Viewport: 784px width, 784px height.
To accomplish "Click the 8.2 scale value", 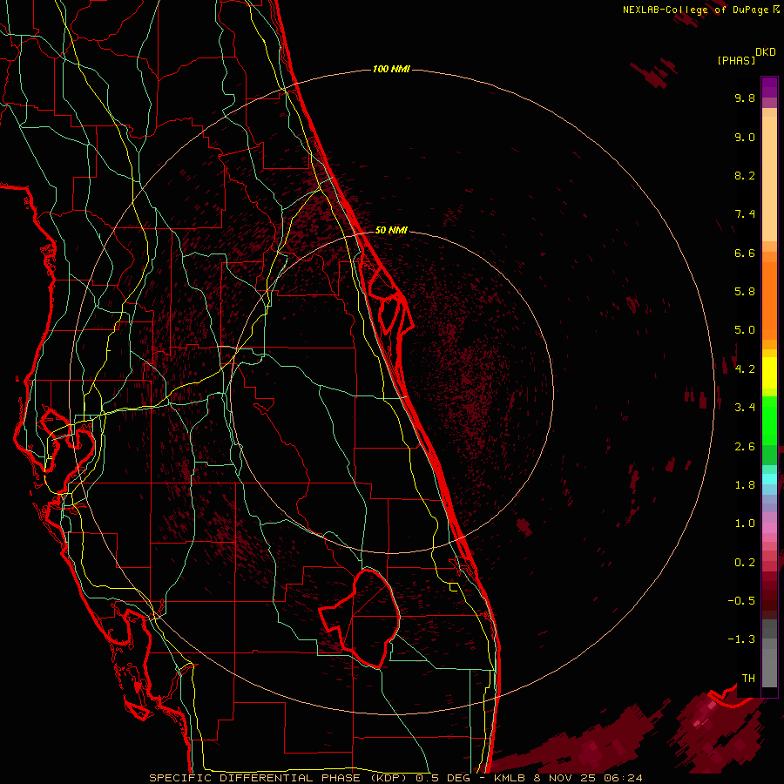I will click(x=745, y=175).
